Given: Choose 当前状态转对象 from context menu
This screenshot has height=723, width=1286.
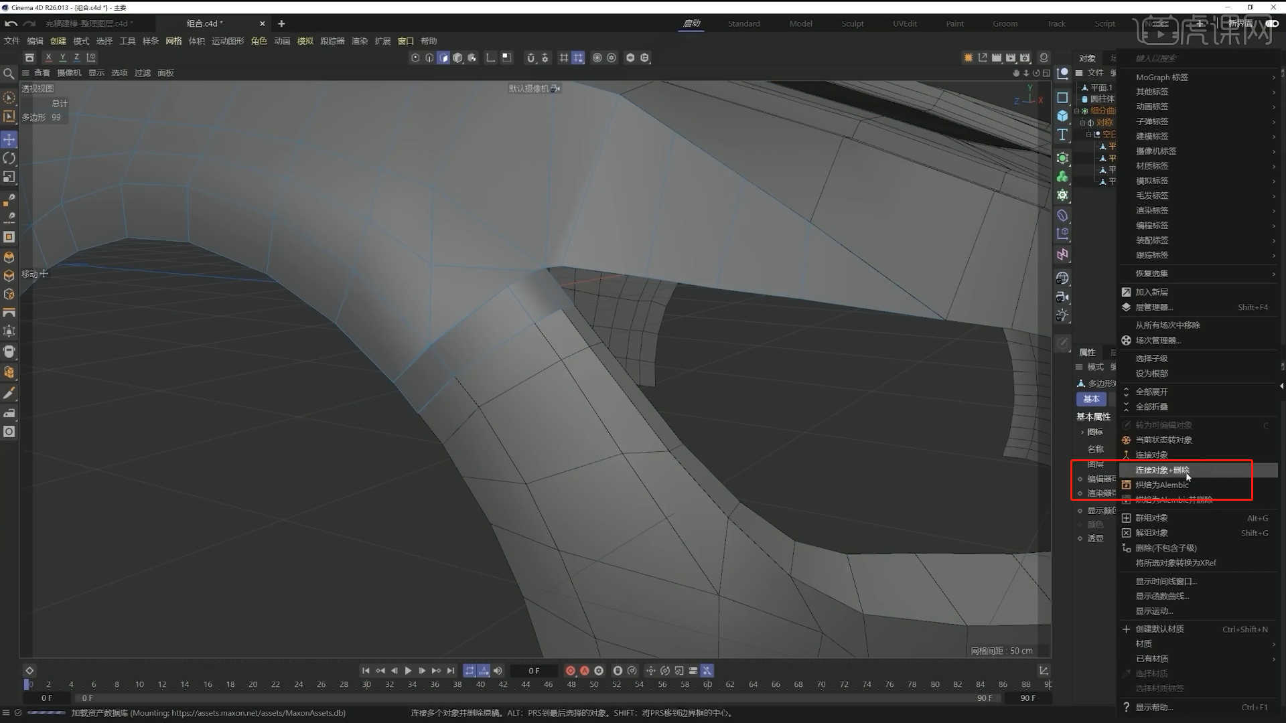Looking at the screenshot, I should pos(1199,440).
